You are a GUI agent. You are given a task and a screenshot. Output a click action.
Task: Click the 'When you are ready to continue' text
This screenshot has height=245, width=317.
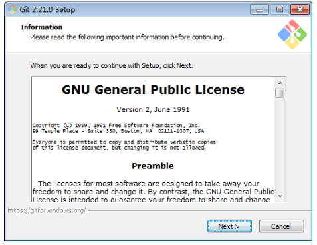pyautogui.click(x=112, y=65)
